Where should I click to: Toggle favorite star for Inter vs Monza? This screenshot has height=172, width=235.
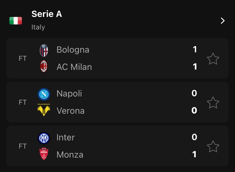coord(213,146)
